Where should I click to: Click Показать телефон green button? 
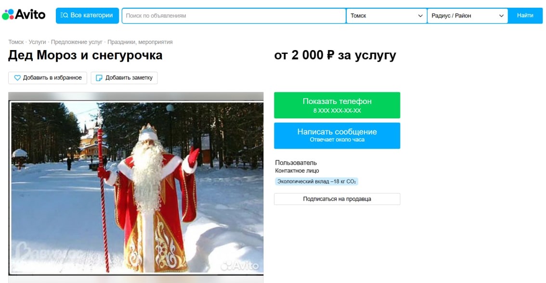tap(337, 105)
